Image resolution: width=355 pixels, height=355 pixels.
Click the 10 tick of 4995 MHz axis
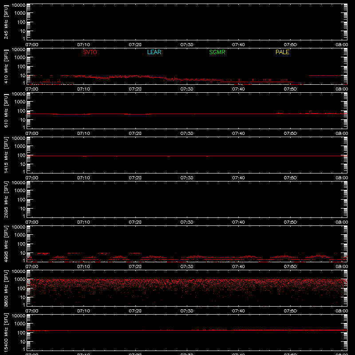pyautogui.click(x=23, y=253)
